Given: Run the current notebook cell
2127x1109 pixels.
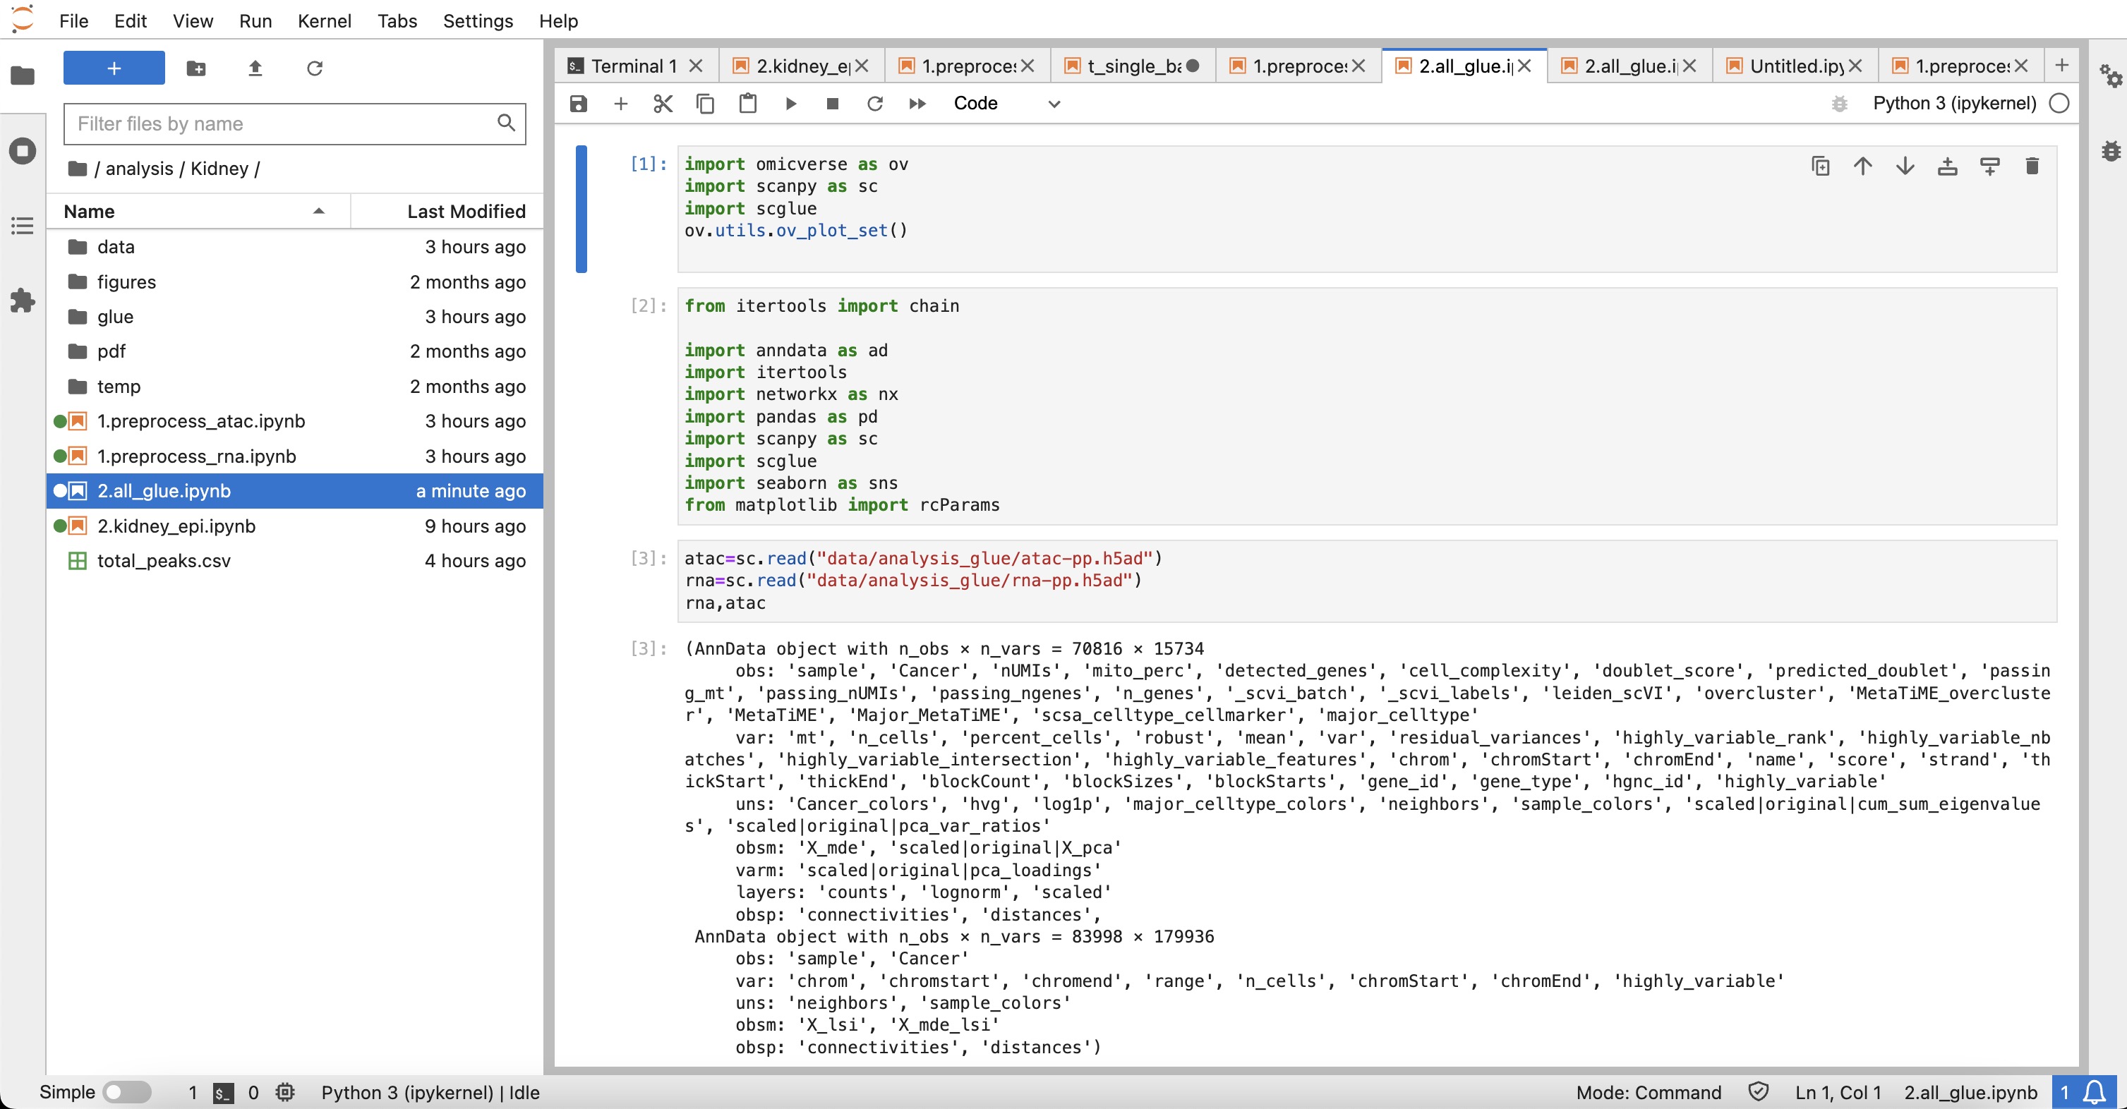Looking at the screenshot, I should pos(791,103).
